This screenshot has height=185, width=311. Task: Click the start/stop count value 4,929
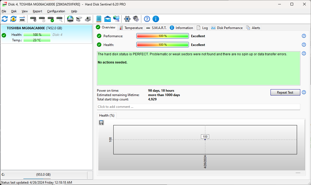coord(152,99)
